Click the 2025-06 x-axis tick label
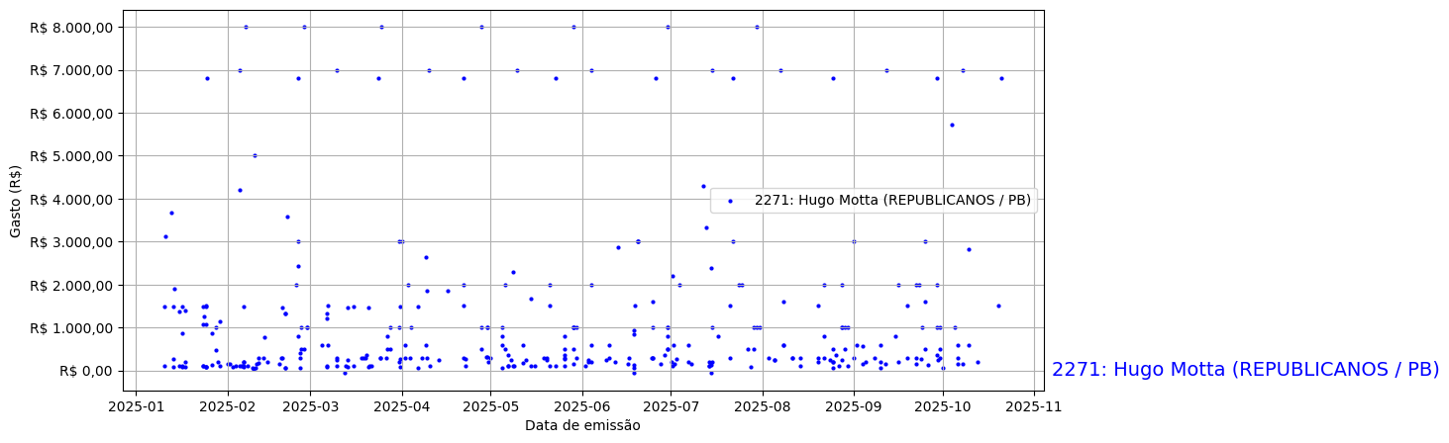 pos(582,404)
